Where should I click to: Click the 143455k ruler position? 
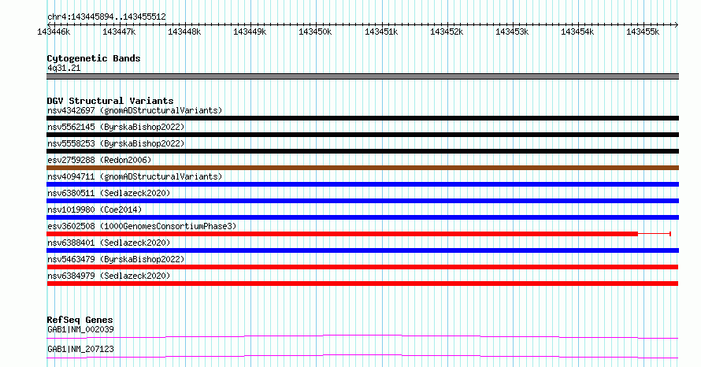pos(643,32)
